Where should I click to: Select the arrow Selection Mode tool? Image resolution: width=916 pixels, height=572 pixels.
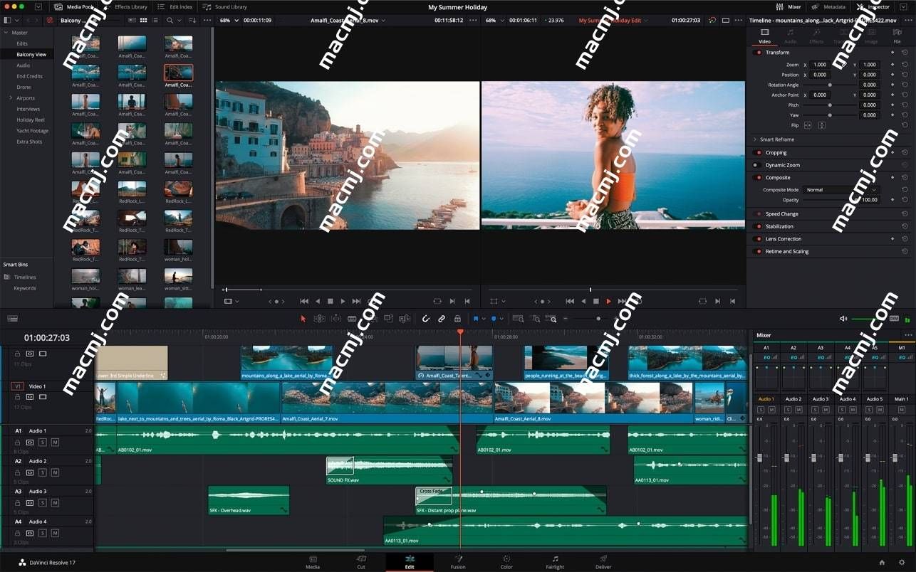(303, 319)
